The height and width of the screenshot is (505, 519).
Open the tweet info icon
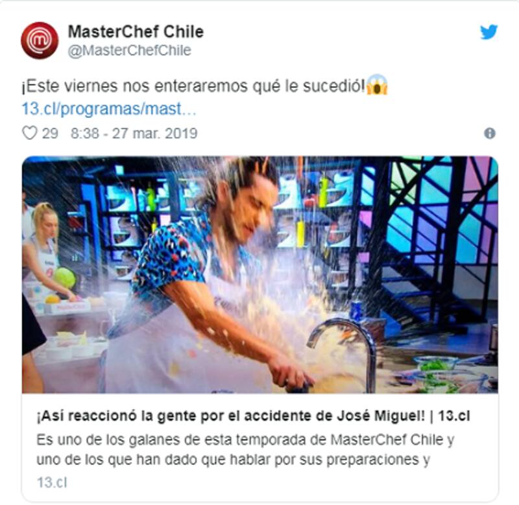(x=490, y=134)
